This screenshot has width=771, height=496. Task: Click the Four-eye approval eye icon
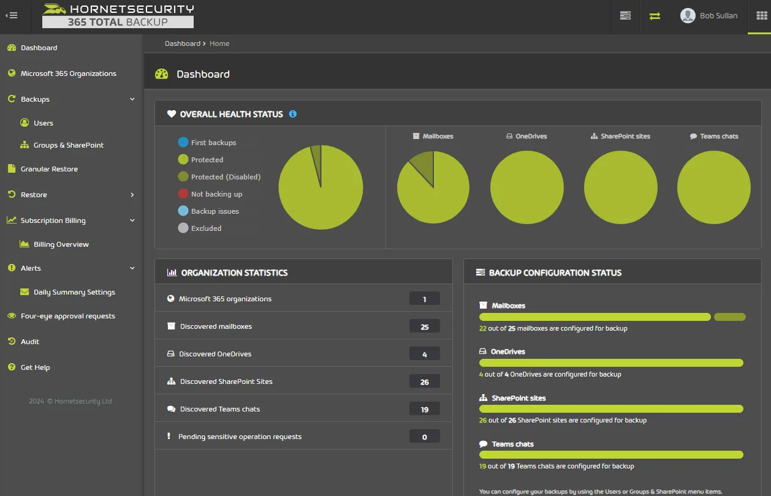(11, 316)
